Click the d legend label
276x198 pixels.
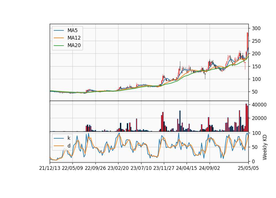click(69, 146)
